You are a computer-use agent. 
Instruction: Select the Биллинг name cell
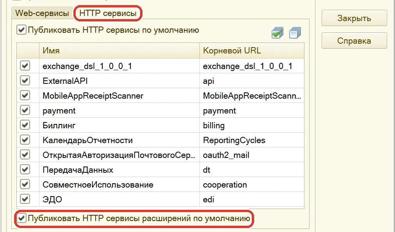point(119,125)
